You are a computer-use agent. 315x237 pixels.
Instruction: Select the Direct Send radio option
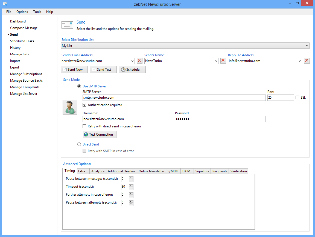pyautogui.click(x=79, y=144)
